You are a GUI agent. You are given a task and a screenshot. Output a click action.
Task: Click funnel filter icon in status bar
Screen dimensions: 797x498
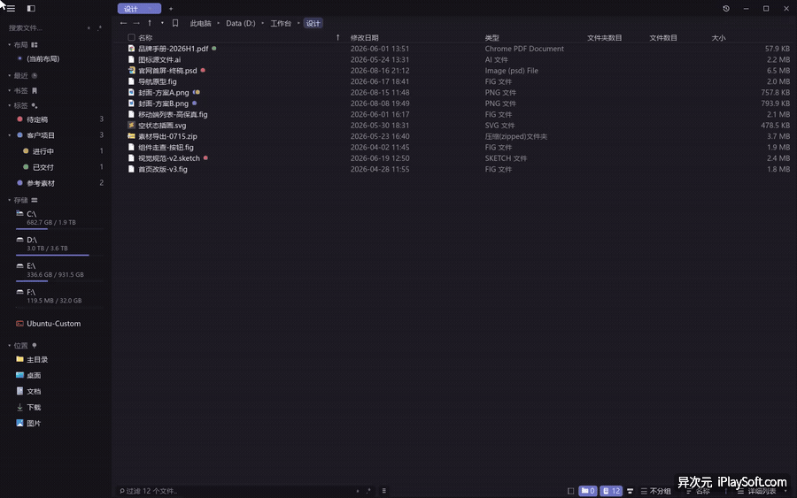coord(630,491)
